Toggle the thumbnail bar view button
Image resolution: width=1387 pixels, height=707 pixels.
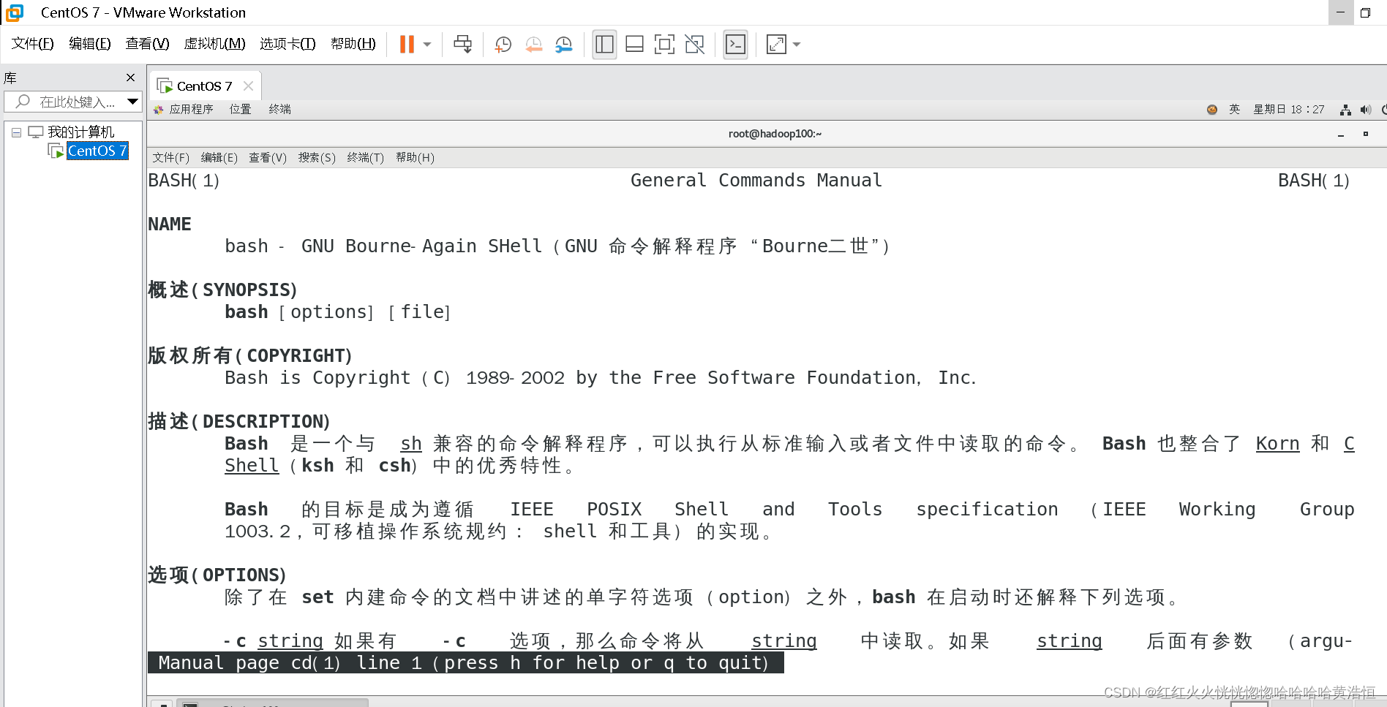[634, 45]
